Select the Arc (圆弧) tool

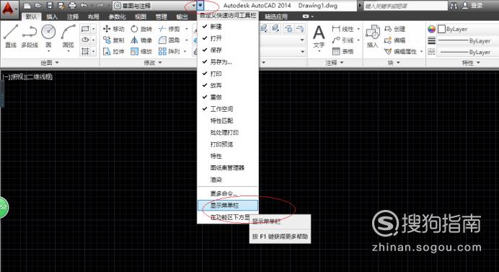click(x=68, y=35)
